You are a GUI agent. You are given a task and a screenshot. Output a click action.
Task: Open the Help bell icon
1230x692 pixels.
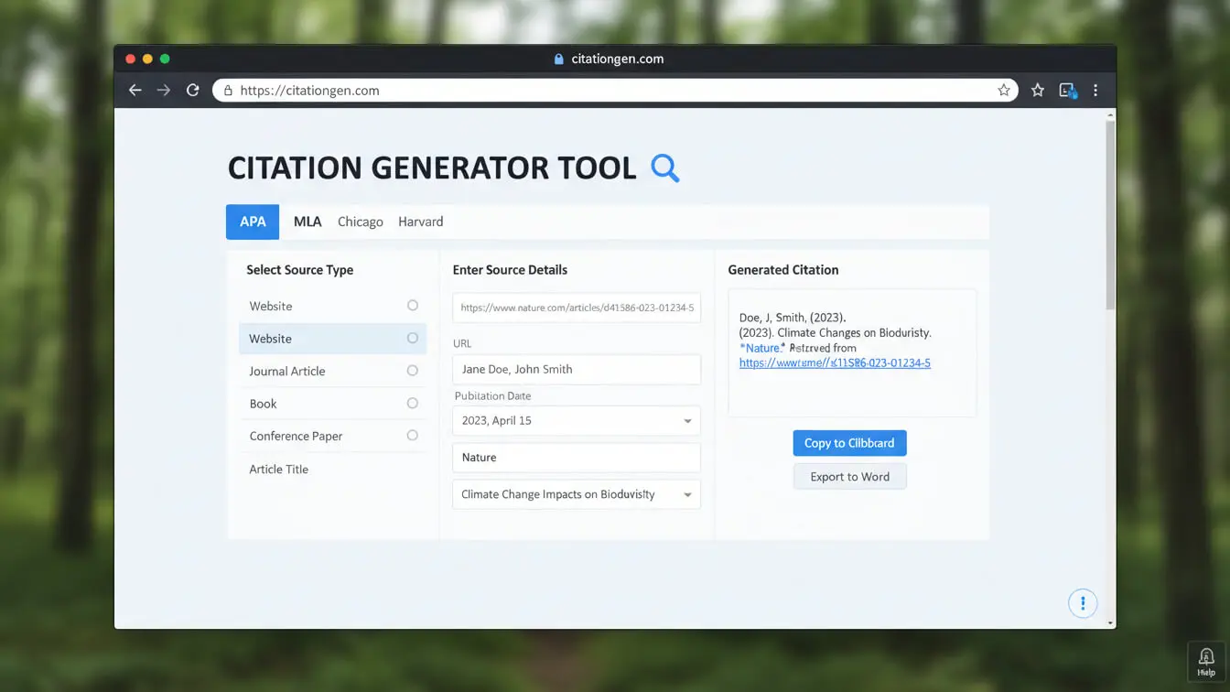[x=1206, y=661]
